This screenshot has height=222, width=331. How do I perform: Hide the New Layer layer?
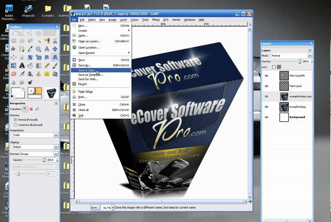coord(266,86)
